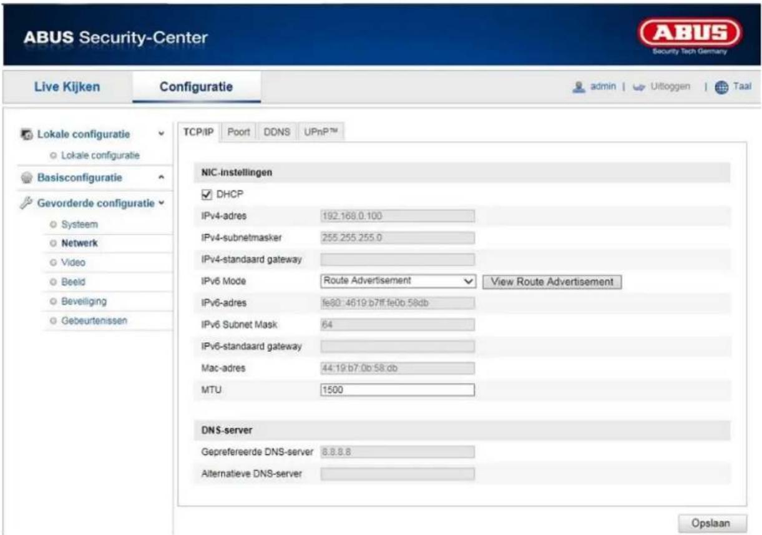Select the TCP/IP tab

(198, 132)
